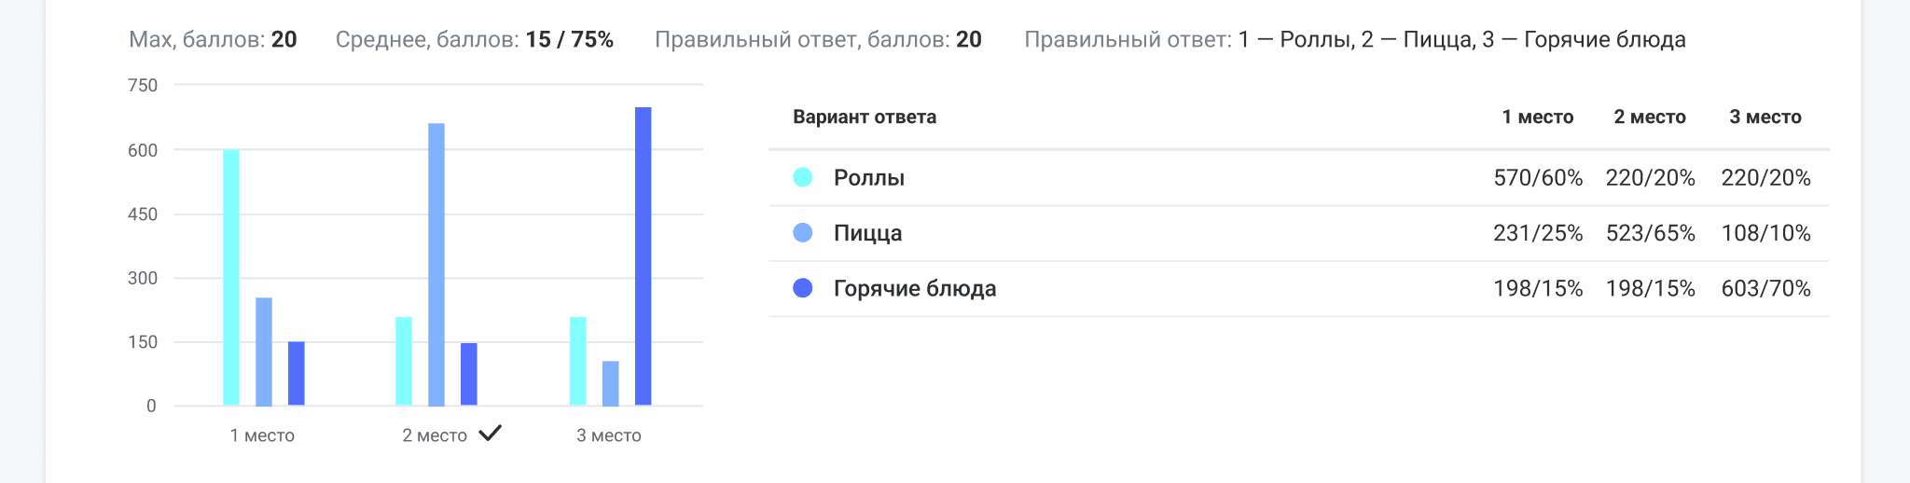Click the Роллы row label in table
This screenshot has width=1910, height=483.
(869, 178)
